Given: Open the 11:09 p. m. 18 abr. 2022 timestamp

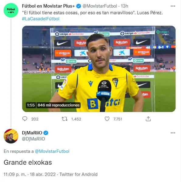Looking at the screenshot, I should 30,174.
